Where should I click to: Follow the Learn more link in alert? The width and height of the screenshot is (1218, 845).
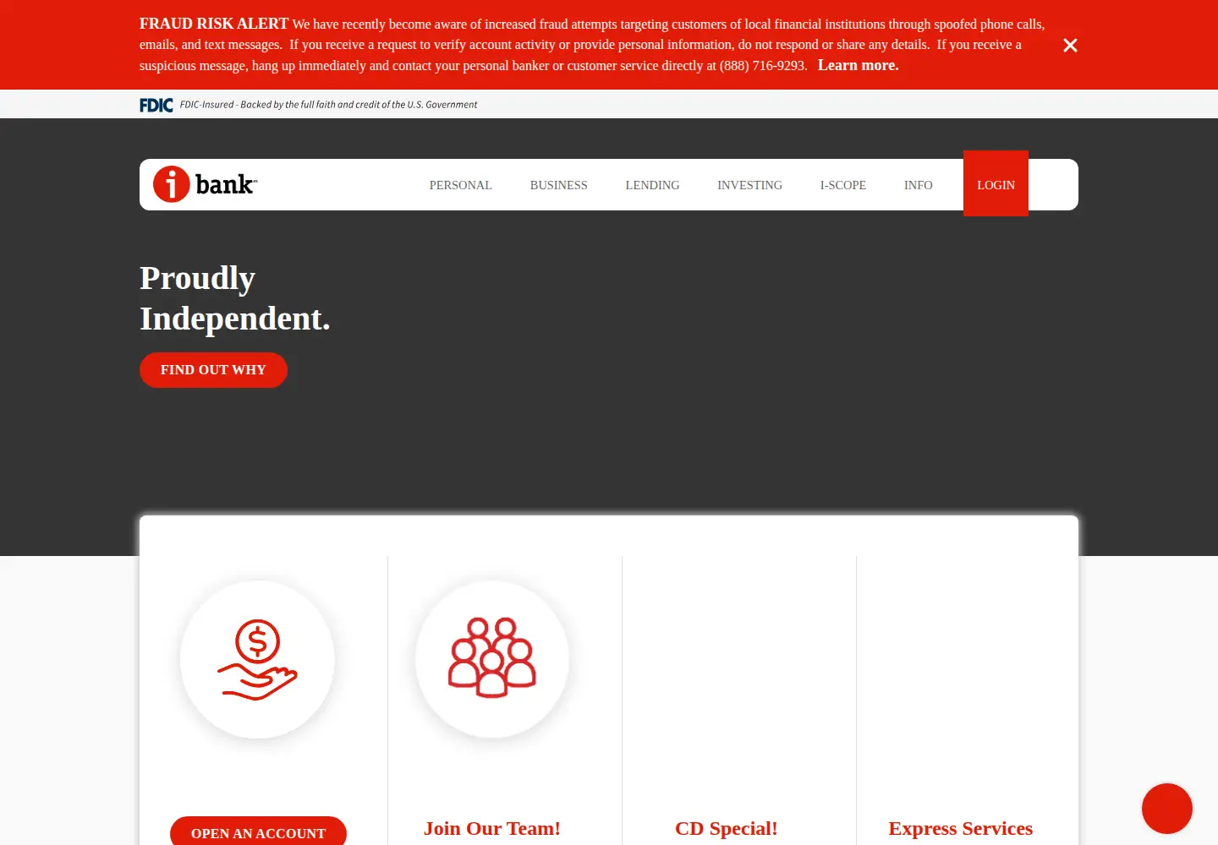(858, 65)
